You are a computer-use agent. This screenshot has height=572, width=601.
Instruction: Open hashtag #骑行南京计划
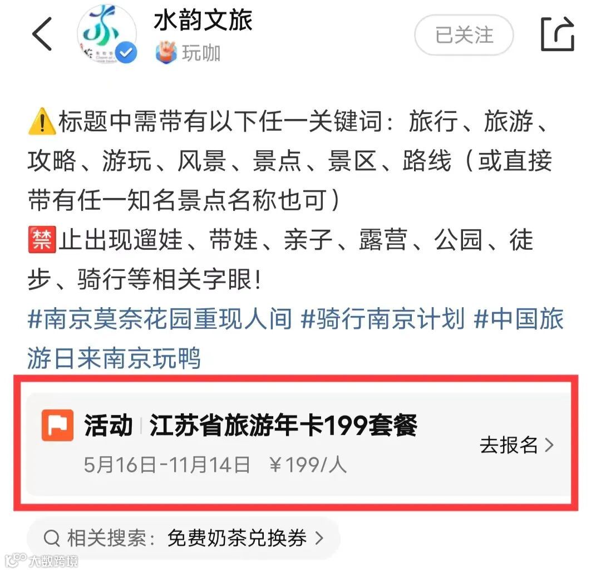(383, 319)
